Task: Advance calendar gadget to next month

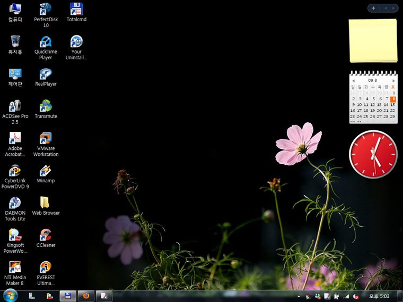Action: [x=393, y=81]
